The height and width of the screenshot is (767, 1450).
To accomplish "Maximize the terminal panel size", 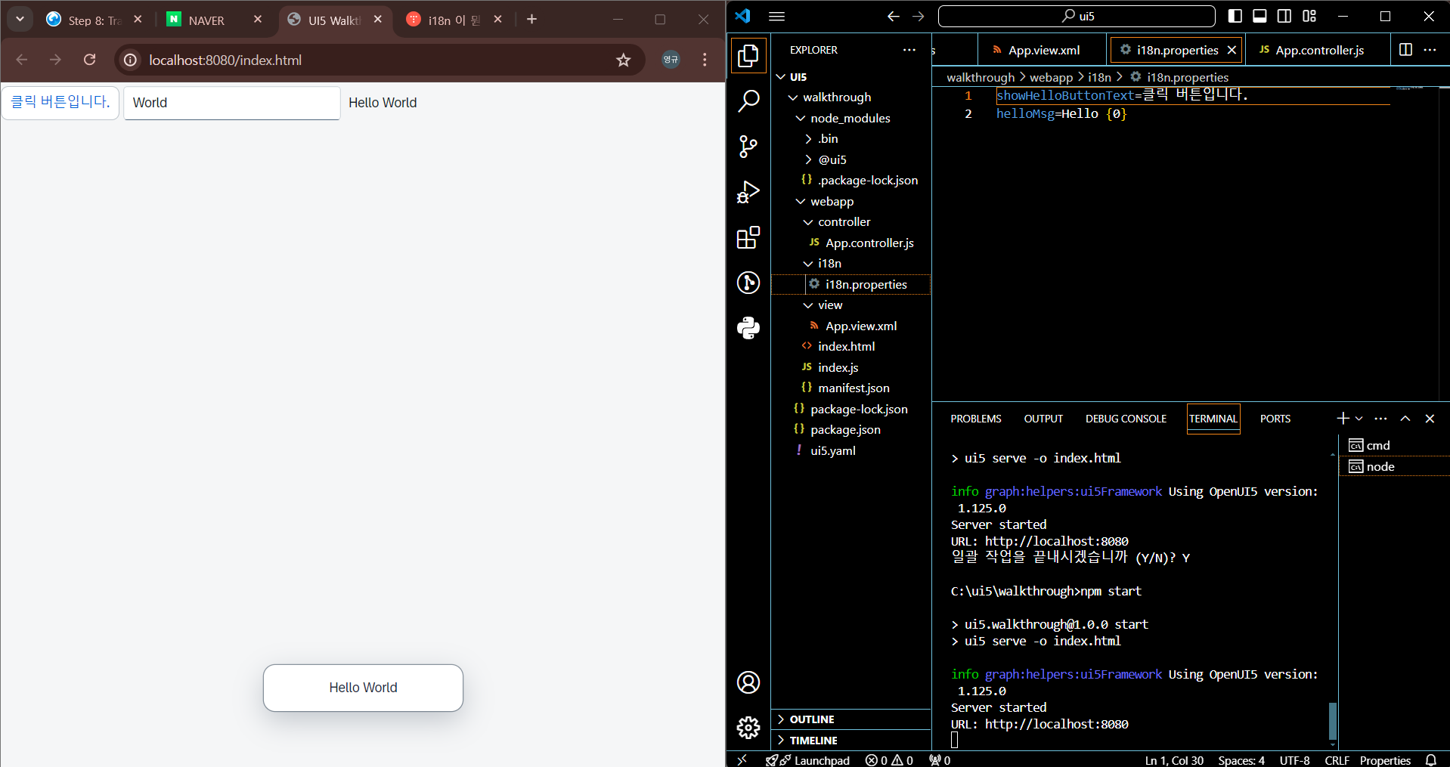I will click(1405, 419).
